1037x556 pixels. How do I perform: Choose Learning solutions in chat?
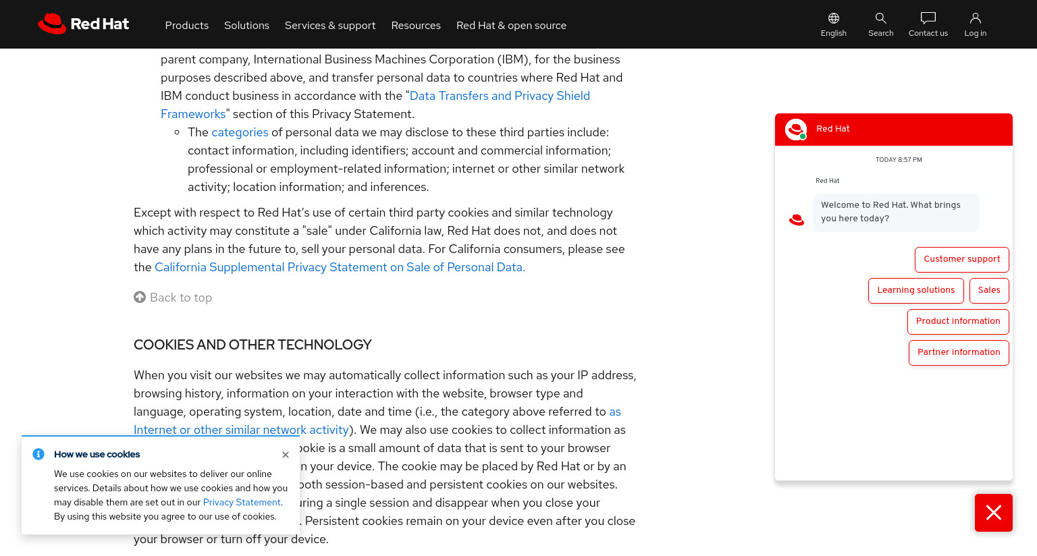tap(915, 290)
